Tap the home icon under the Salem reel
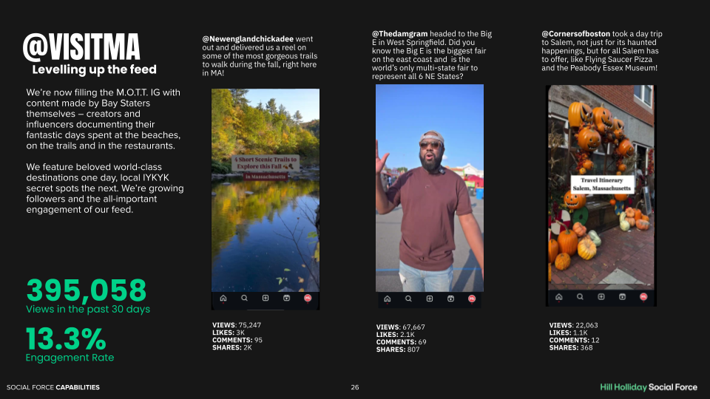710x399 pixels. tap(559, 297)
